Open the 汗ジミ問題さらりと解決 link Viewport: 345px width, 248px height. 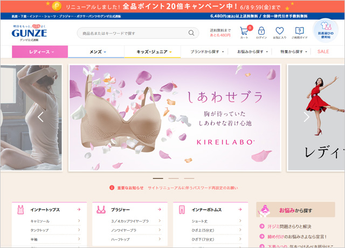289,226
